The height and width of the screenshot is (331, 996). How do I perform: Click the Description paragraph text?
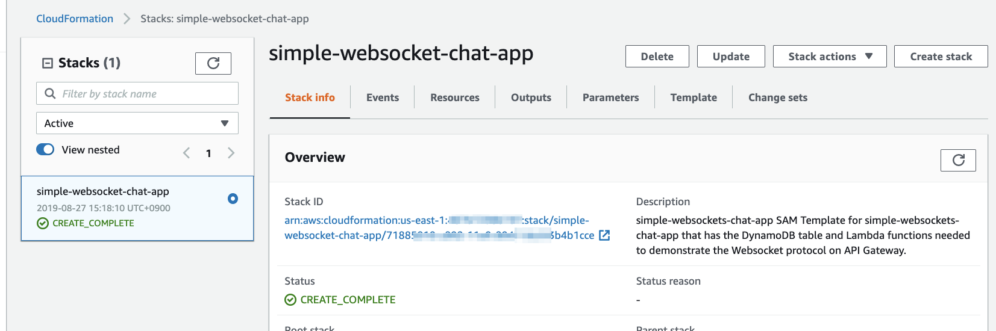[x=803, y=235]
